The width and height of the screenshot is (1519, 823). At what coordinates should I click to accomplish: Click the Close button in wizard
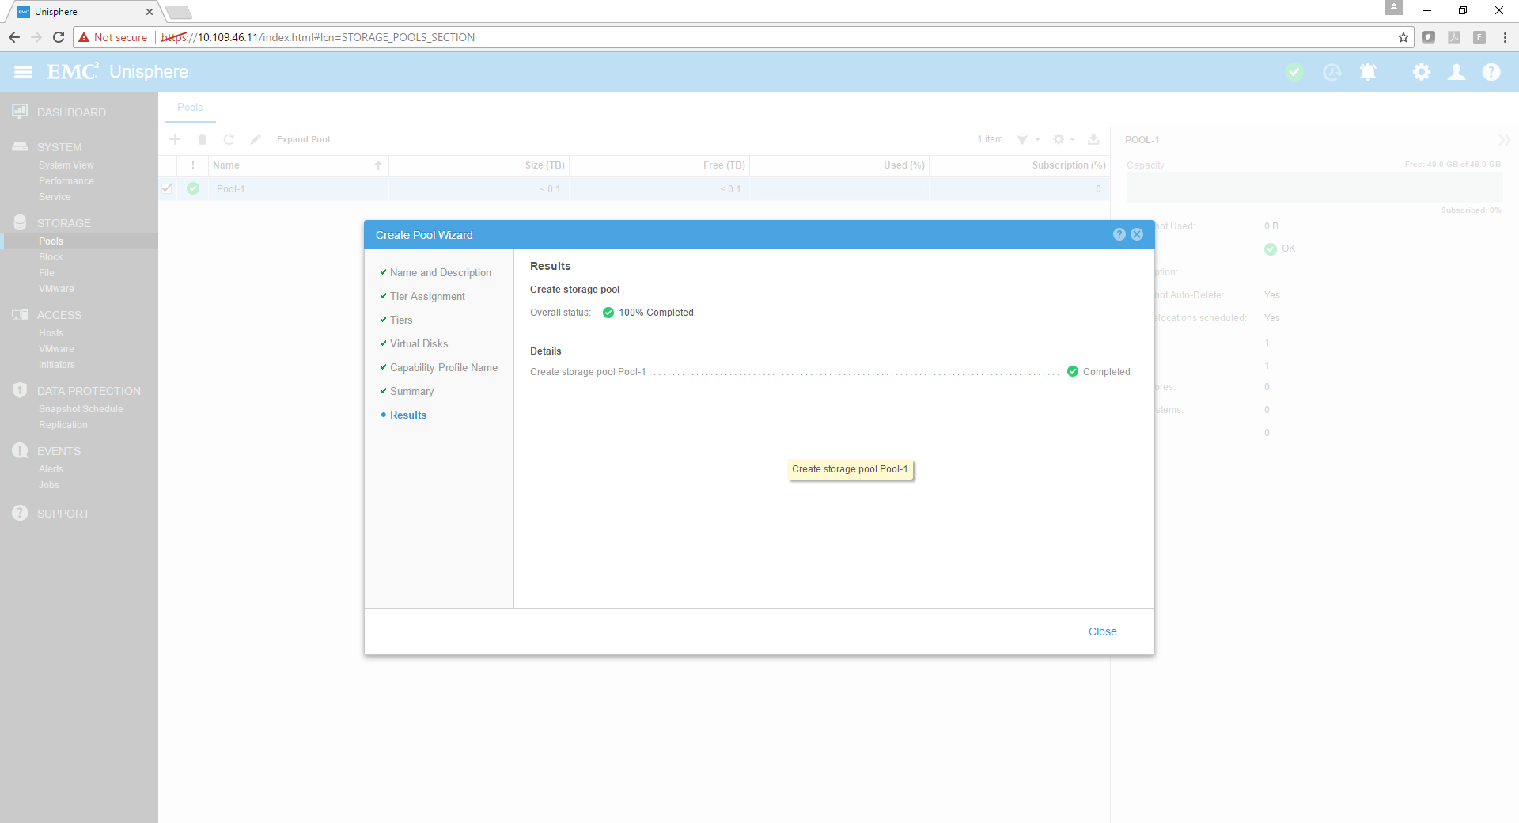click(x=1102, y=631)
